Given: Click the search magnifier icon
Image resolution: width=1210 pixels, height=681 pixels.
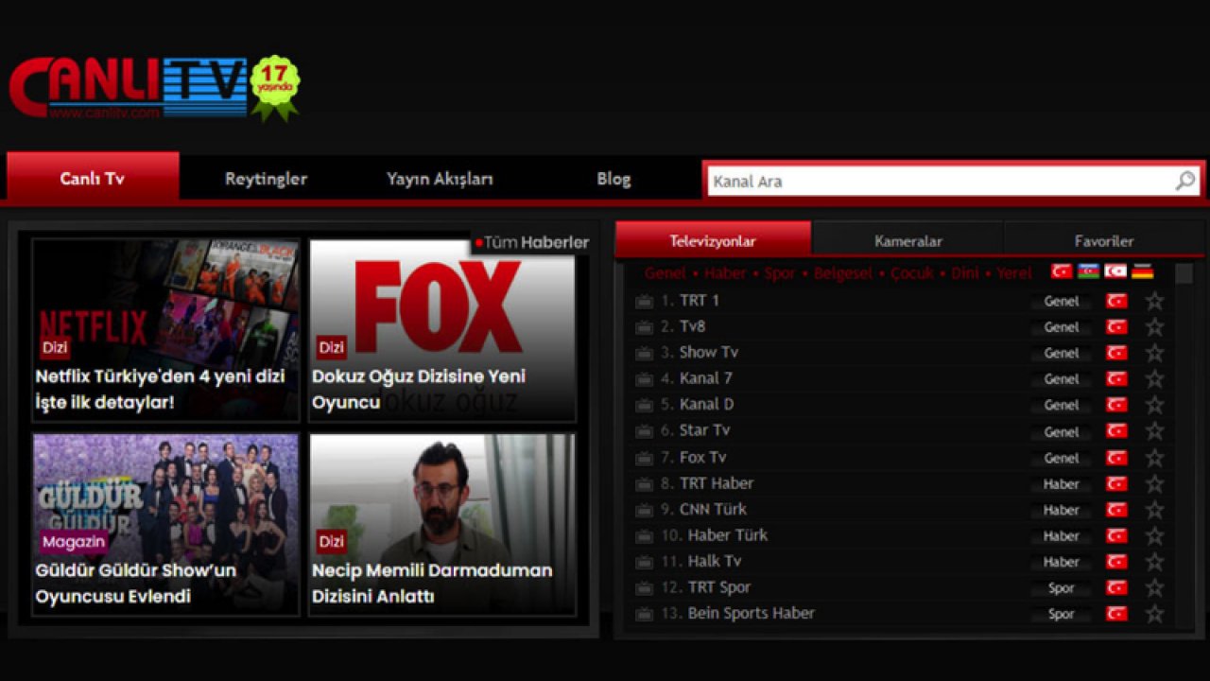Looking at the screenshot, I should pyautogui.click(x=1185, y=180).
